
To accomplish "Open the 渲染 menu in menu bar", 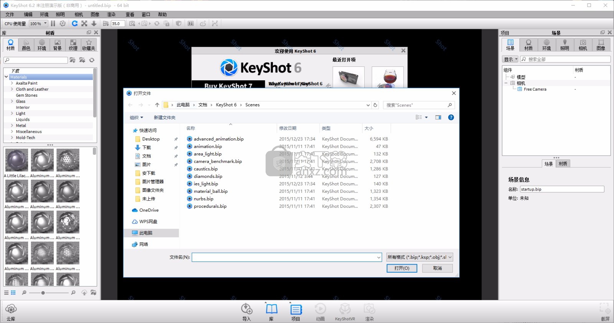I will pyautogui.click(x=111, y=15).
